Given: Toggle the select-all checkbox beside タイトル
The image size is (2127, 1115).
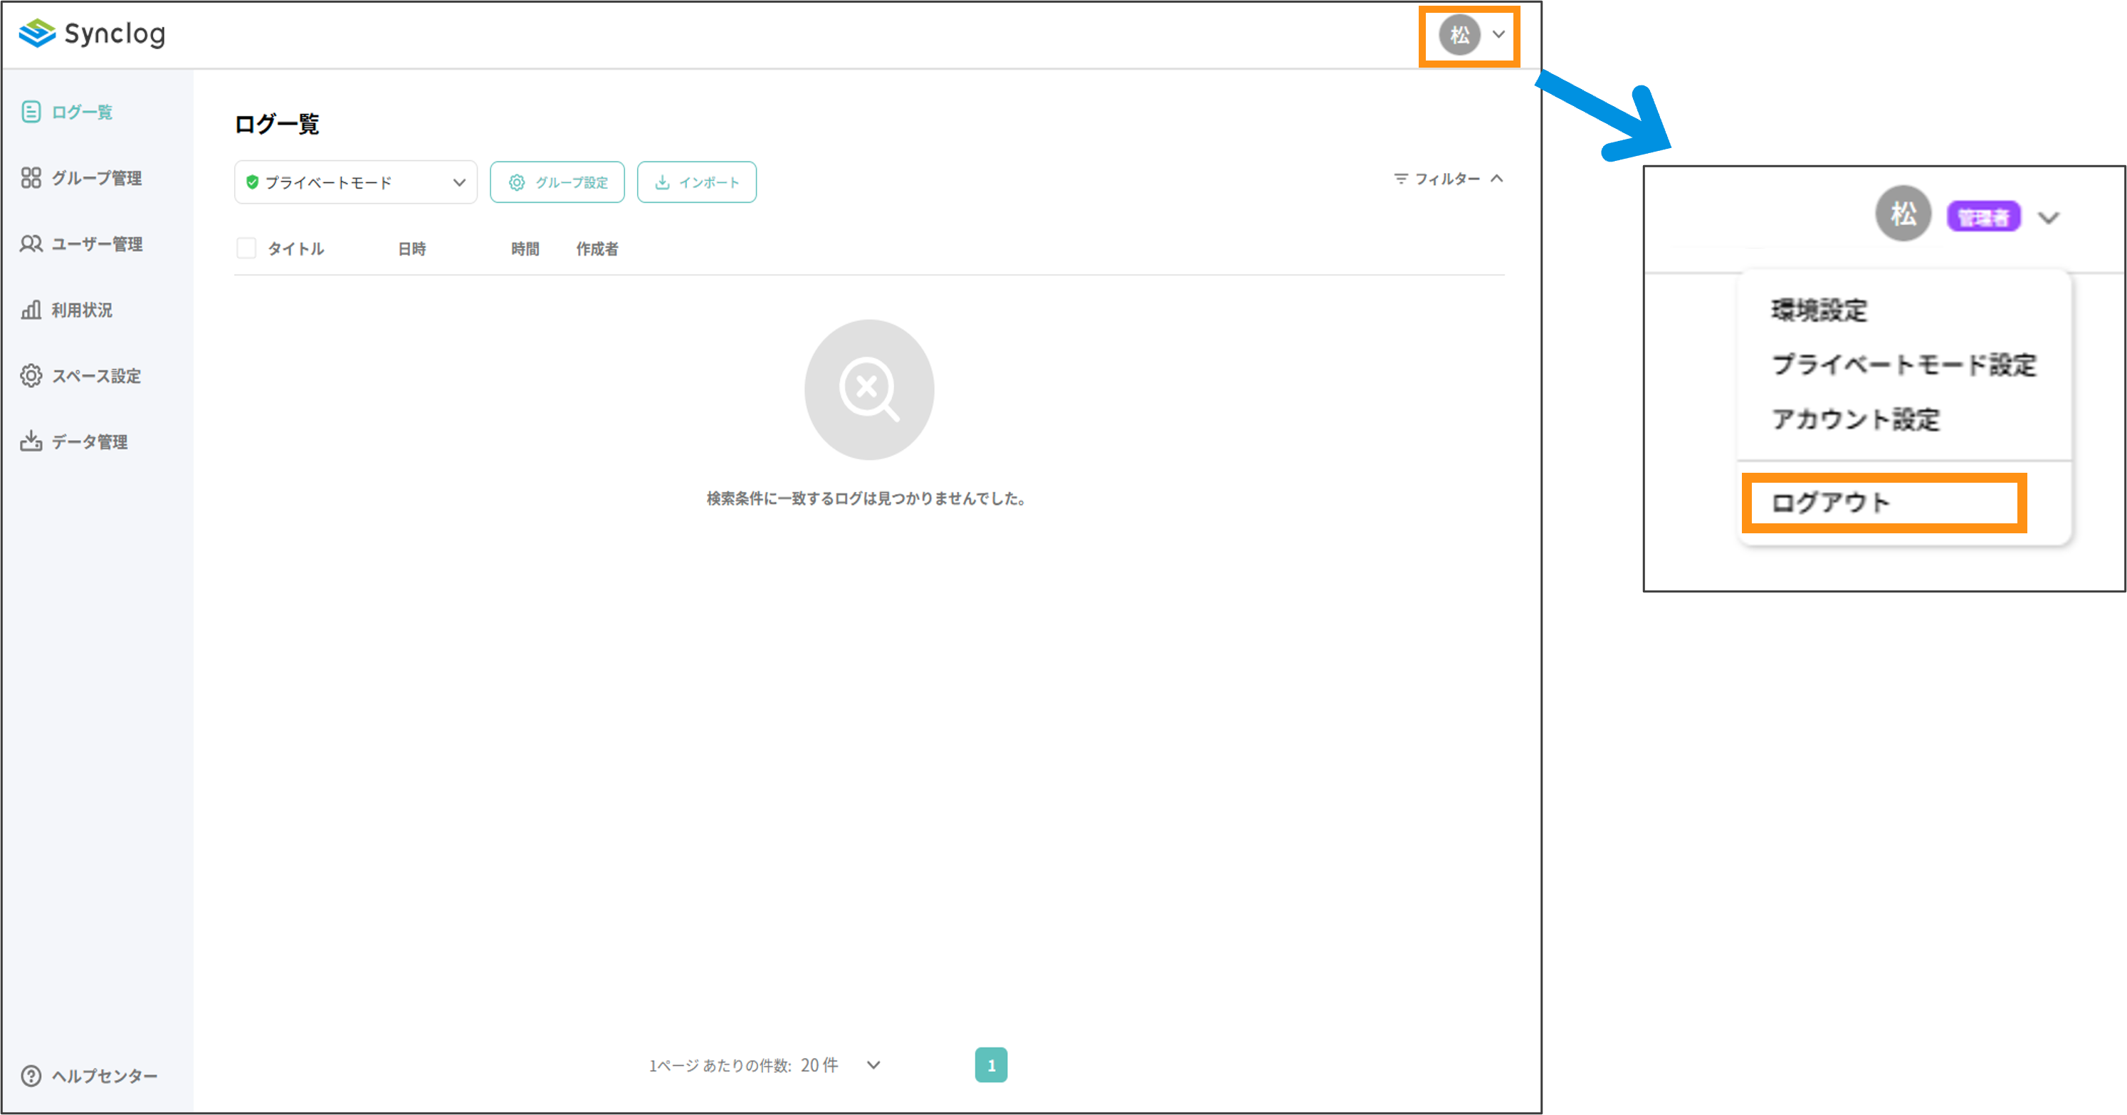Looking at the screenshot, I should click(x=246, y=248).
